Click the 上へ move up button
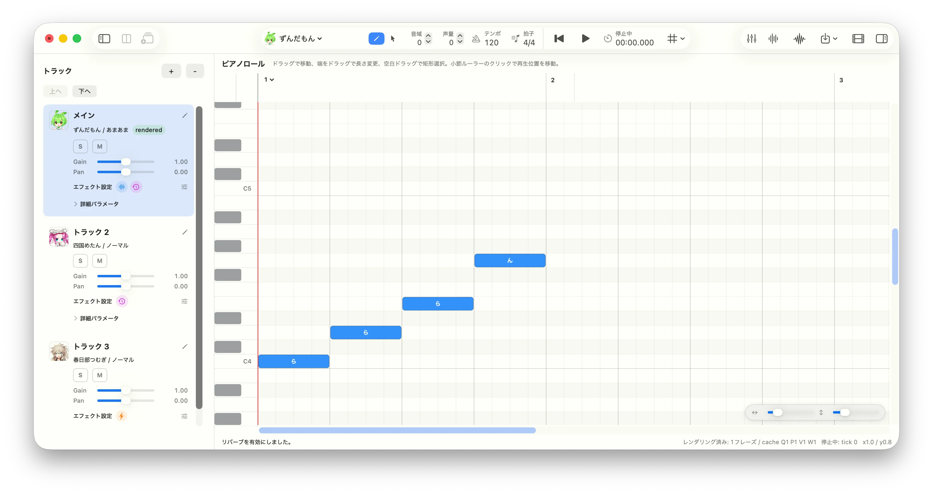The image size is (933, 494). tap(55, 91)
